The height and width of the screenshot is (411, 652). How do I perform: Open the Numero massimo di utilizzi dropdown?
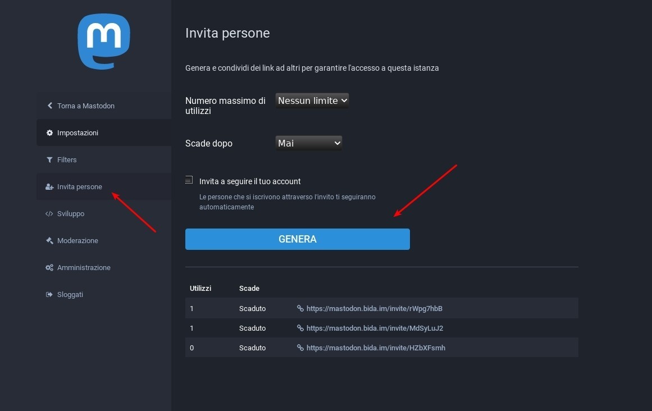(312, 101)
